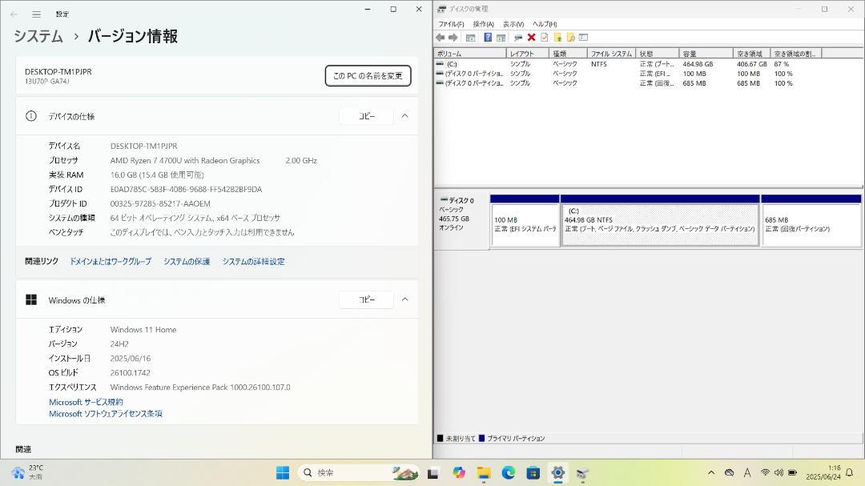The image size is (865, 486).
Task: Open the 操作(A) menu
Action: tap(483, 24)
